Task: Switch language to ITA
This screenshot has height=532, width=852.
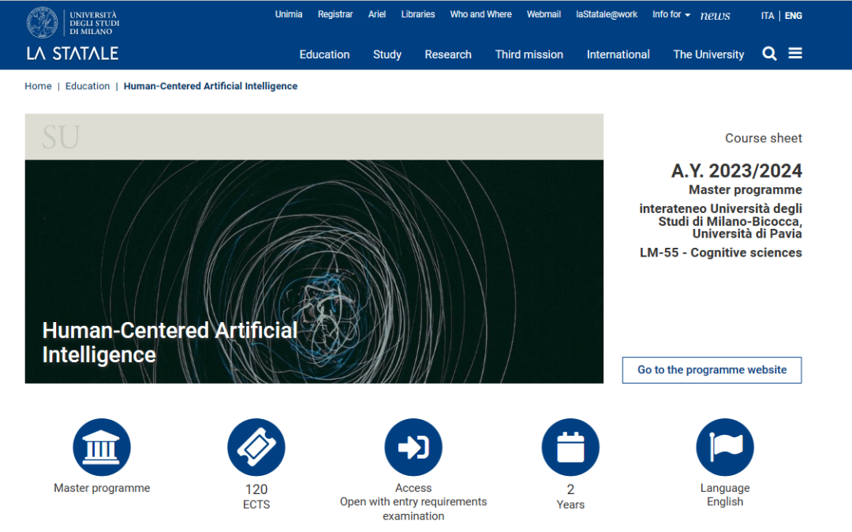Action: point(768,16)
